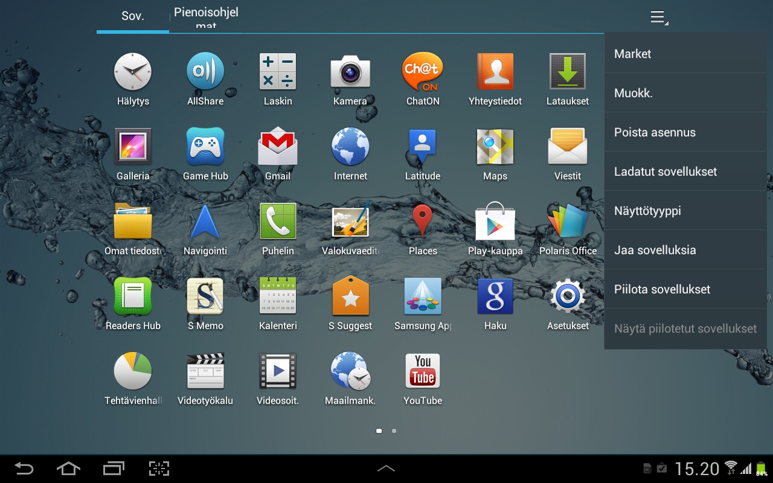Screen dimensions: 773x483
Task: Open the Puhelin phone app
Action: click(x=278, y=229)
